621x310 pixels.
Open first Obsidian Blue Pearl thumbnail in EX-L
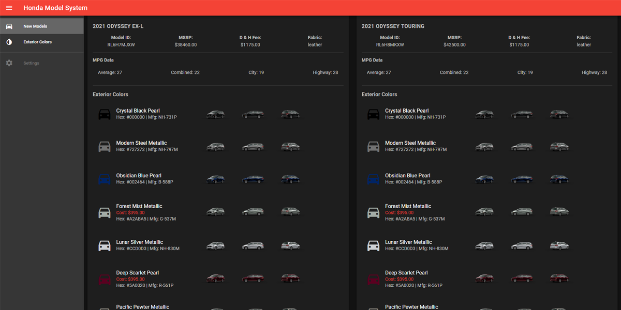(x=216, y=179)
